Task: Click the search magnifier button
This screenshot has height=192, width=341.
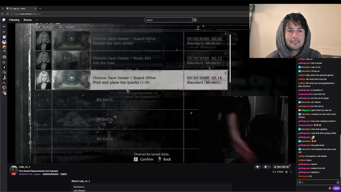Action: (195, 20)
